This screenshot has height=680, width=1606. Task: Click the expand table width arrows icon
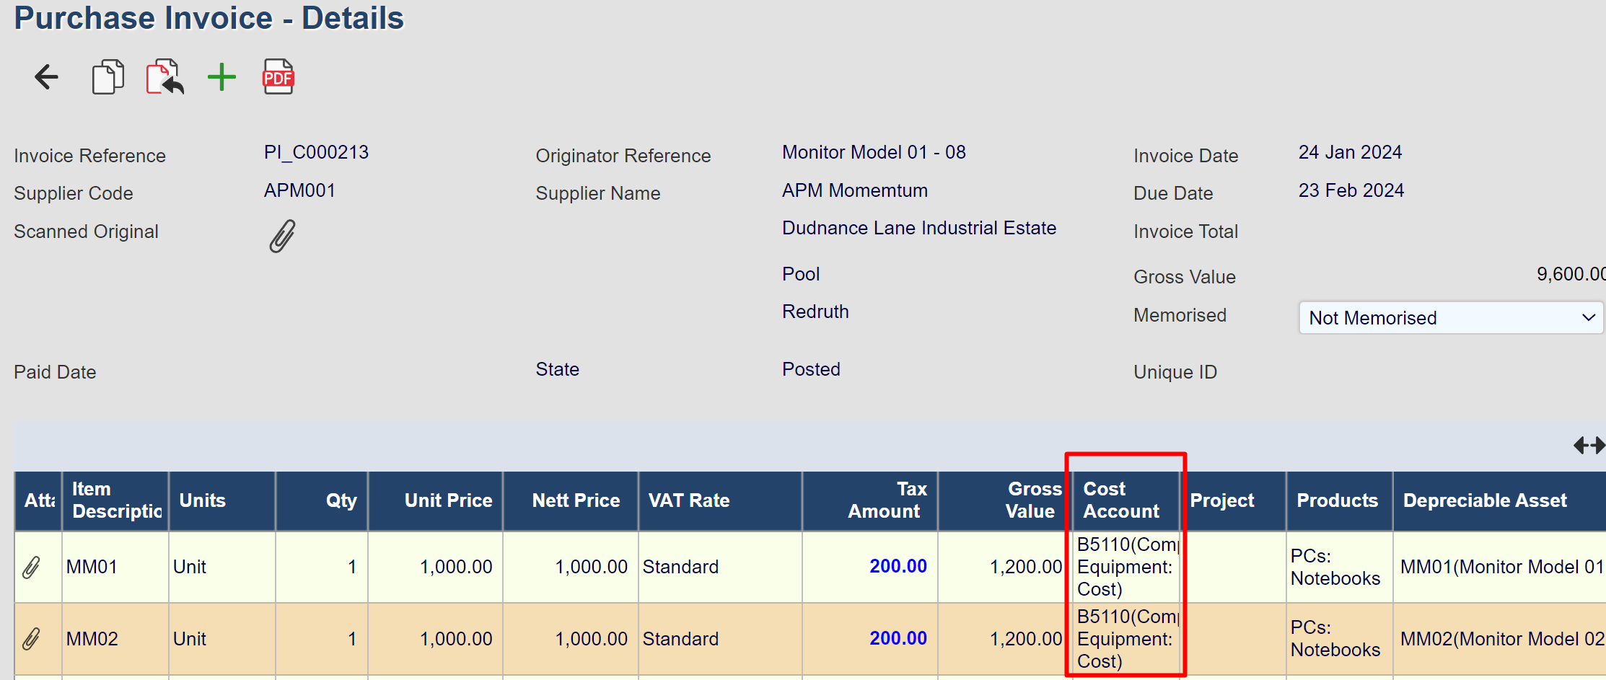click(1588, 446)
